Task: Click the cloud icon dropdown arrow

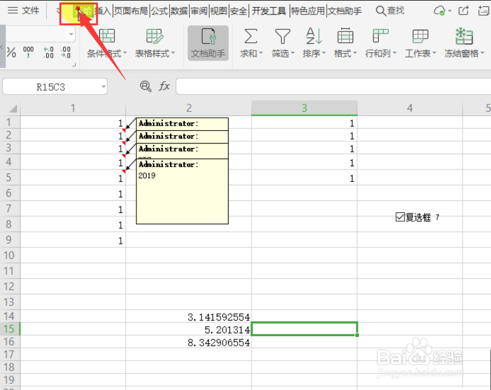Action: 450,11
